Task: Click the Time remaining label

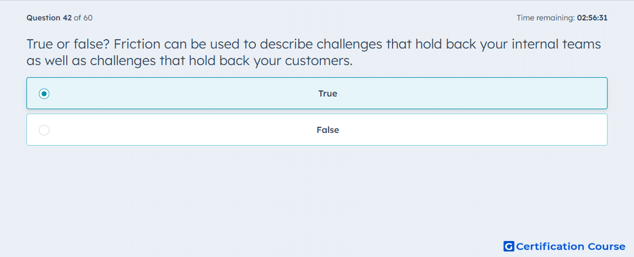Action: coord(546,18)
